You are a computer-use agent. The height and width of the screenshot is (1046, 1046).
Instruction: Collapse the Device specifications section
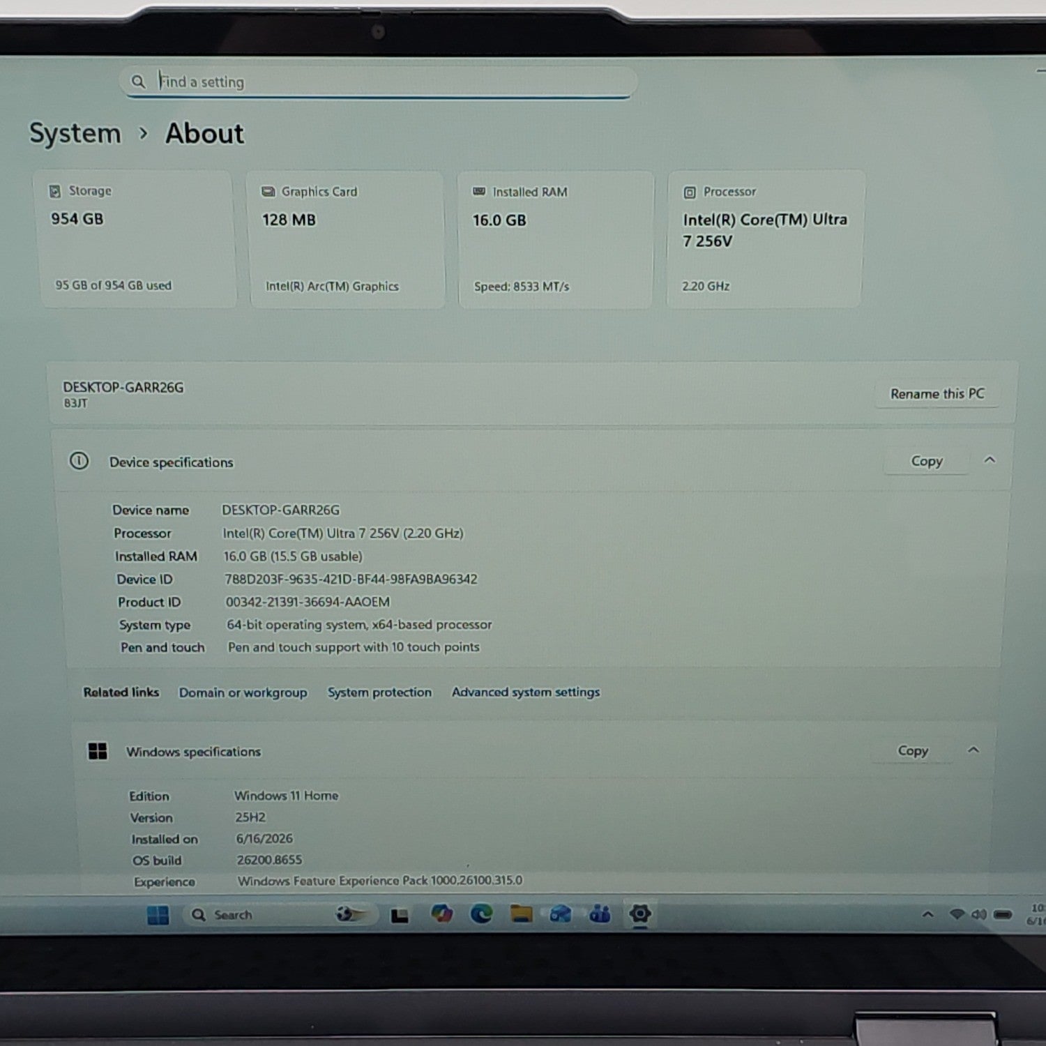click(x=990, y=460)
